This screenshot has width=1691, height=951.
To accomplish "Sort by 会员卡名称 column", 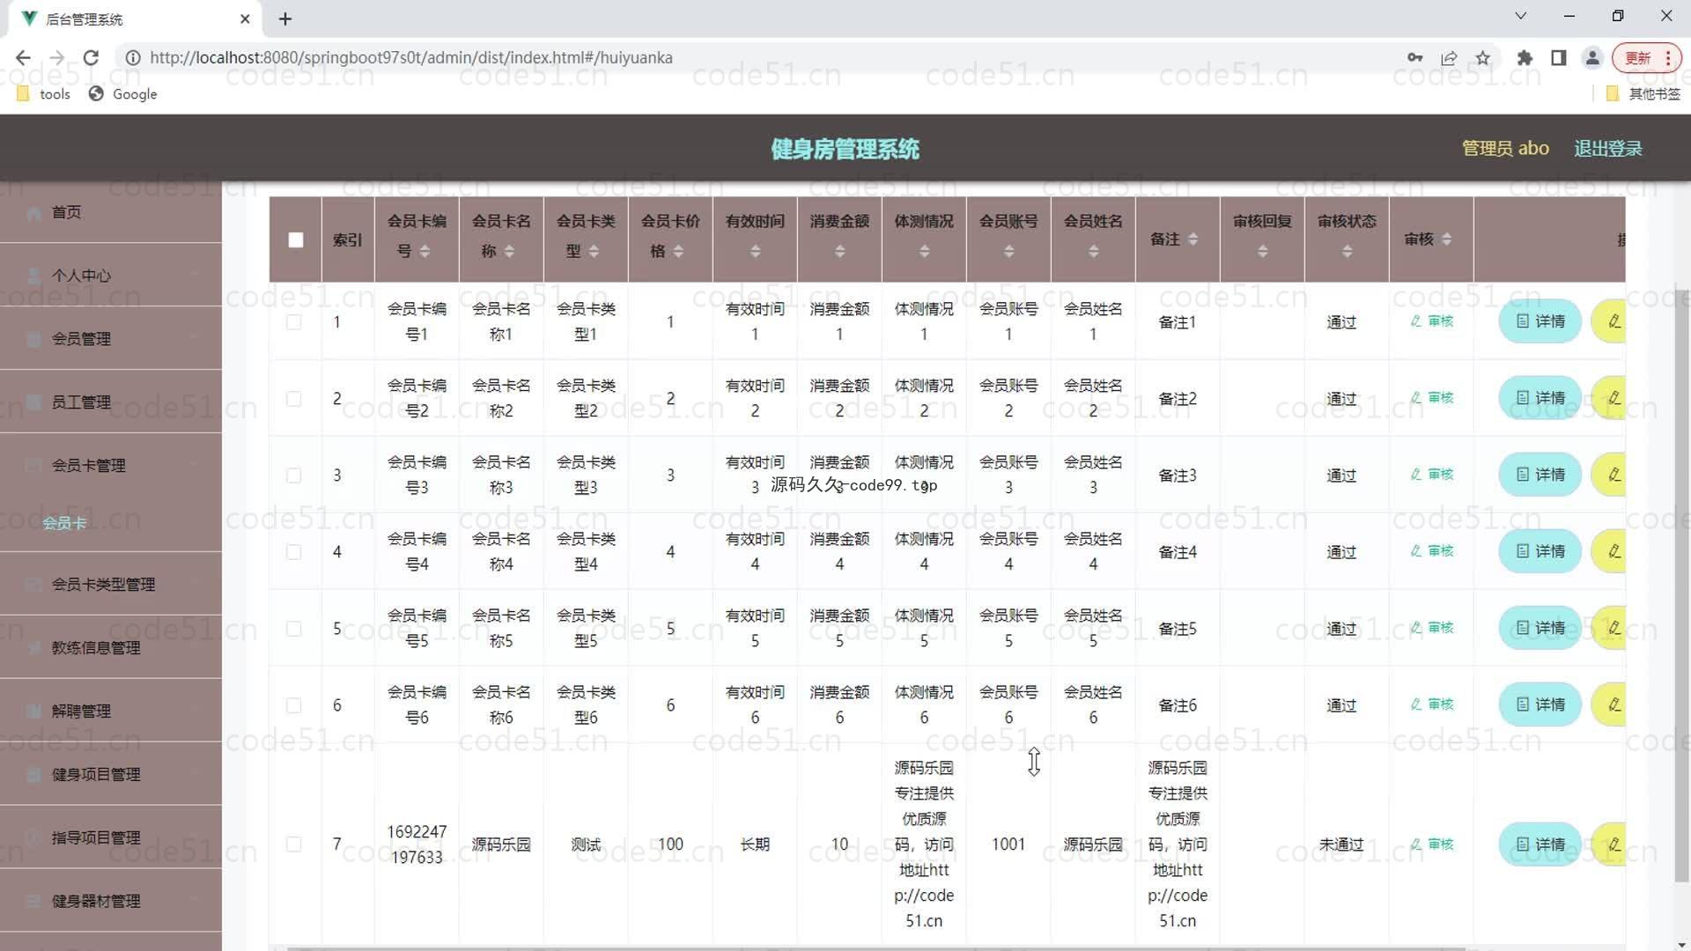I will [509, 252].
